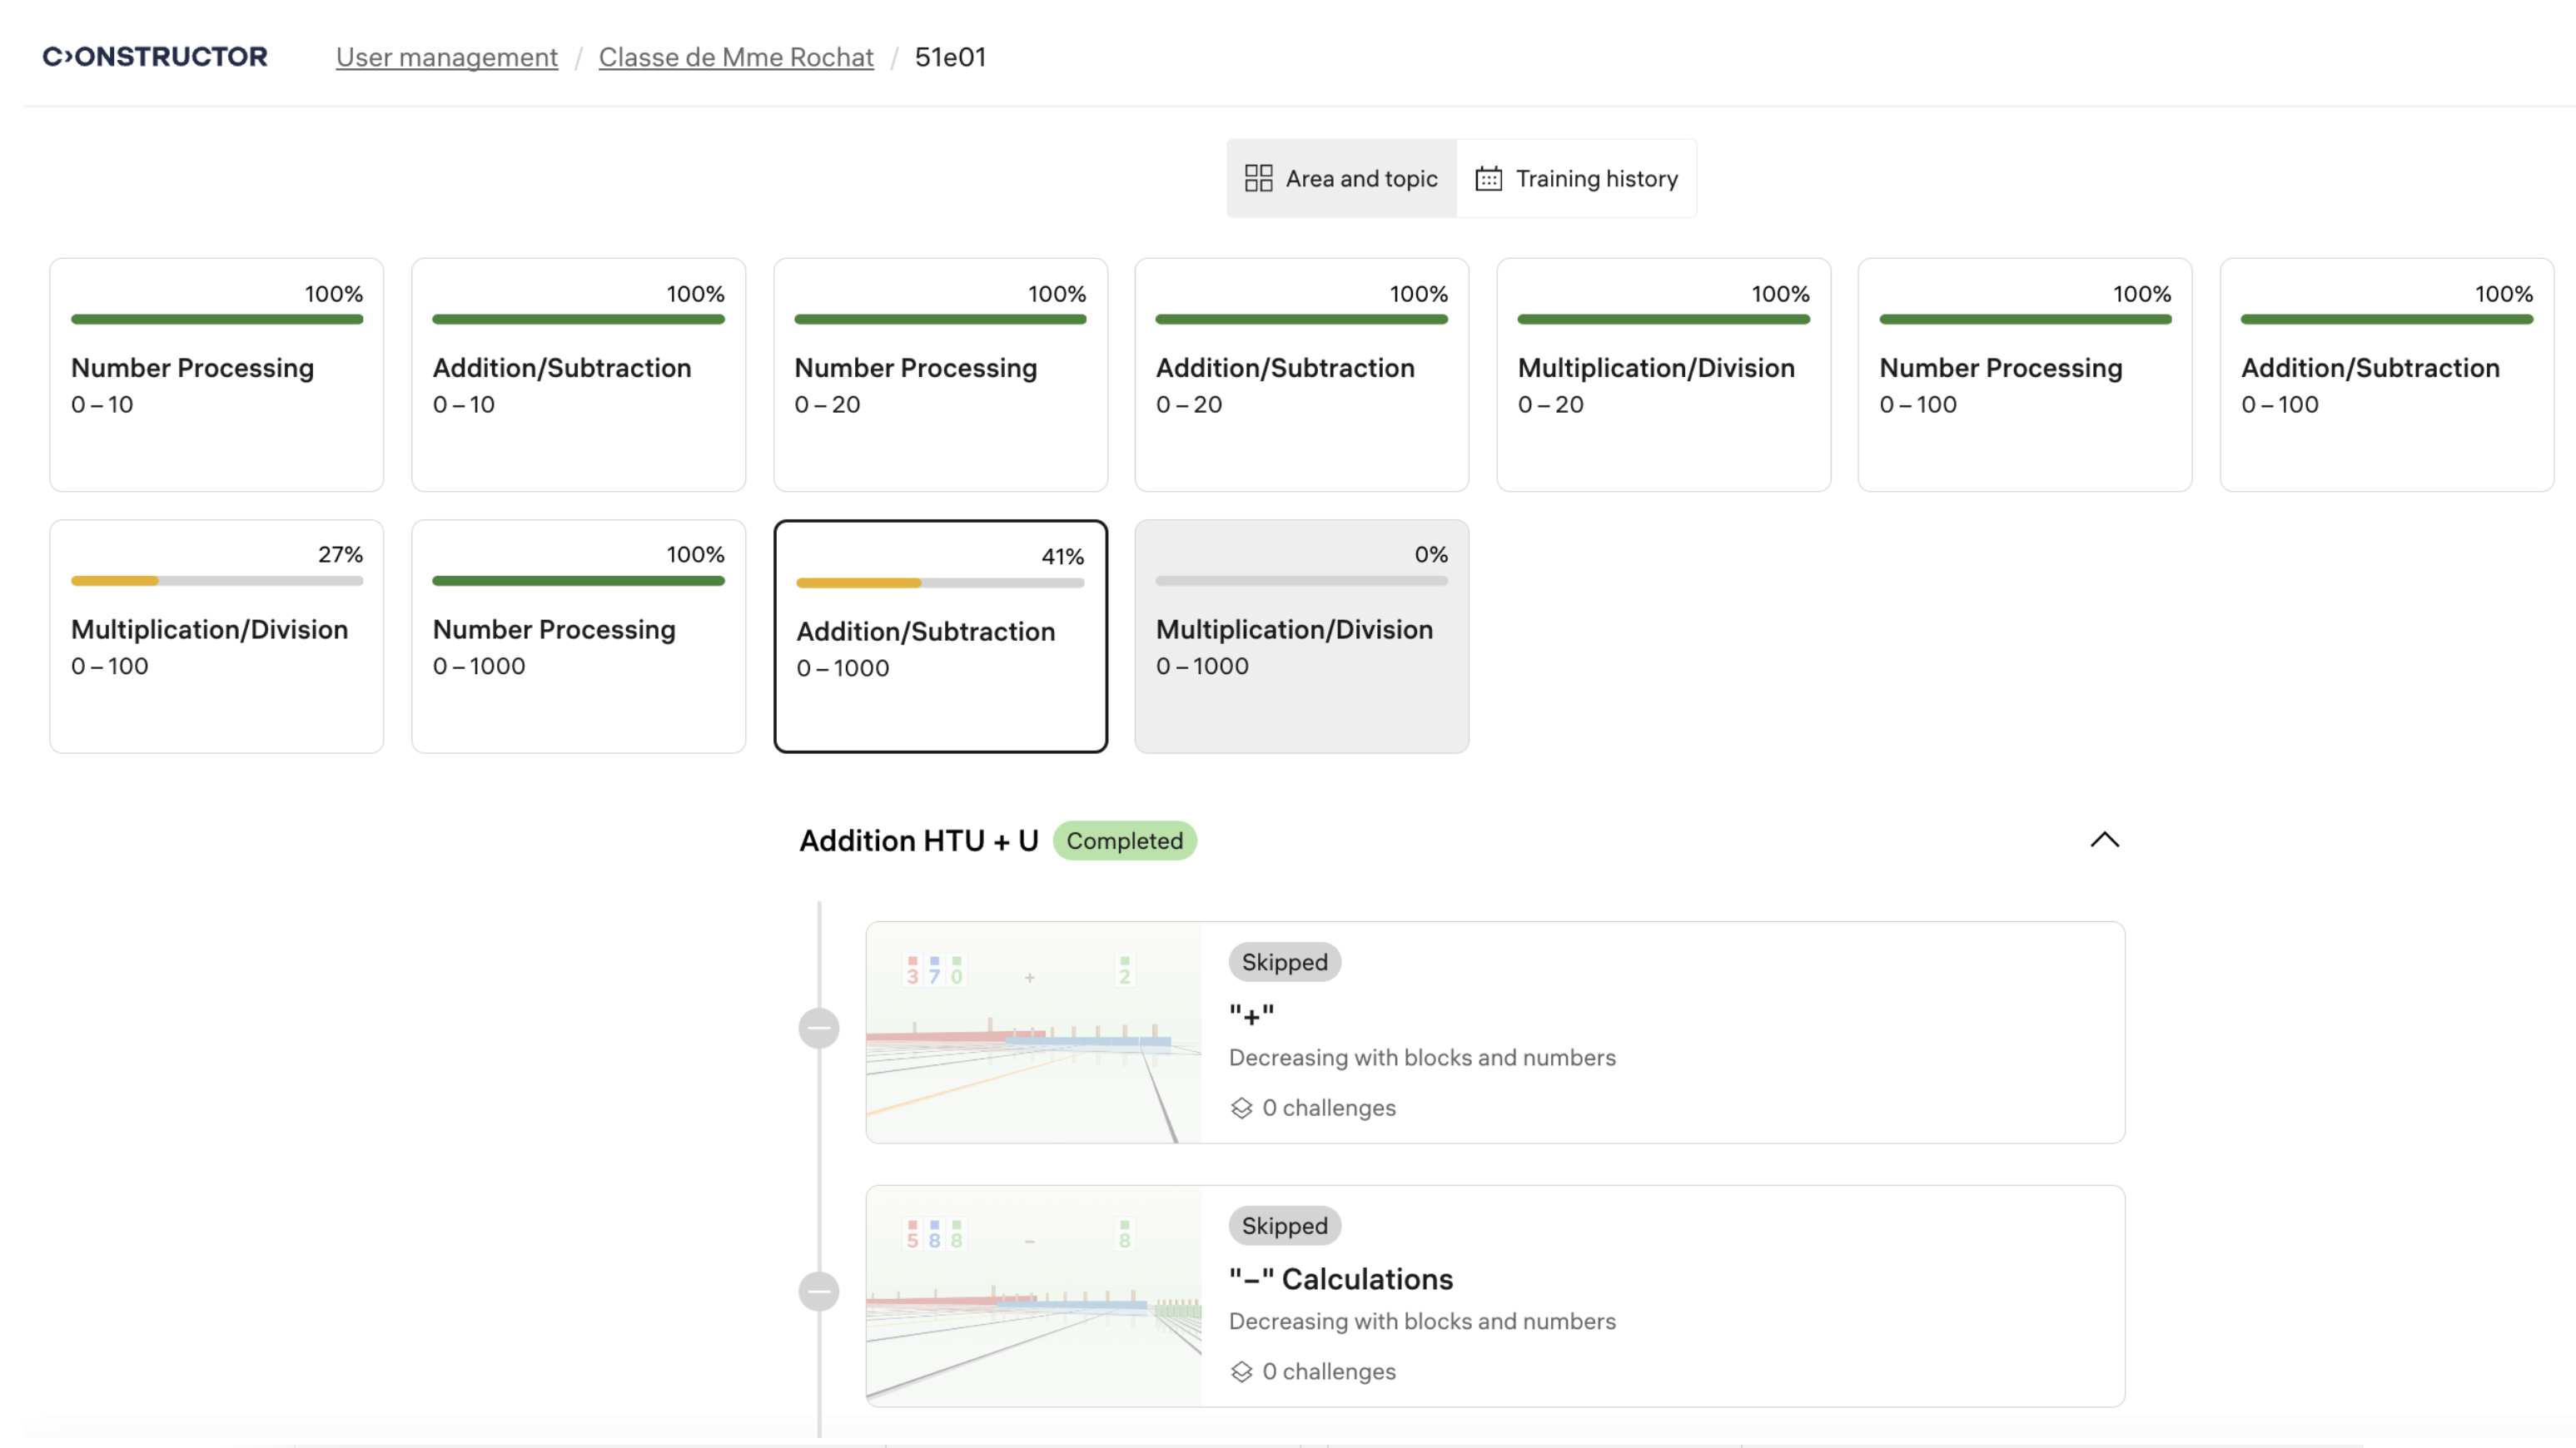The image size is (2576, 1448).
Task: Open the User management breadcrumb link
Action: (446, 57)
